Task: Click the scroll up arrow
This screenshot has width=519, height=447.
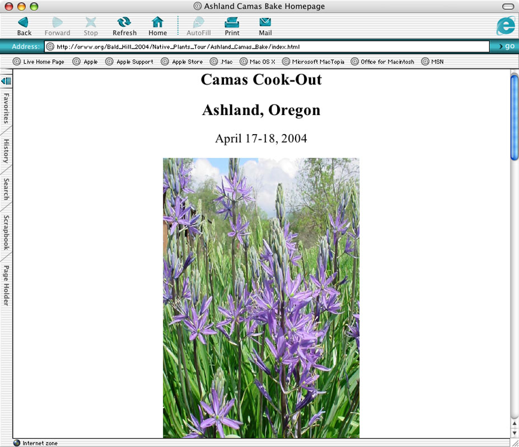Action: (x=515, y=423)
